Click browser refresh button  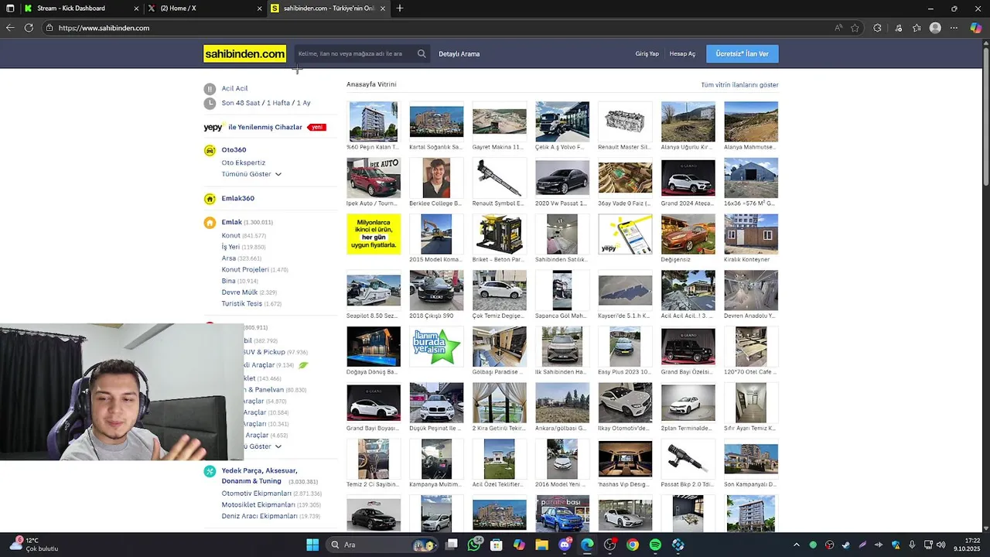[29, 28]
